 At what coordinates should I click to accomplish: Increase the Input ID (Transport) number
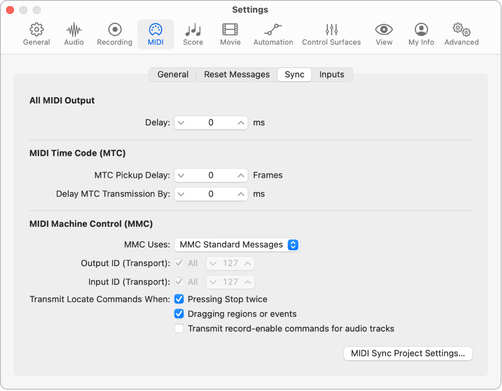247,282
